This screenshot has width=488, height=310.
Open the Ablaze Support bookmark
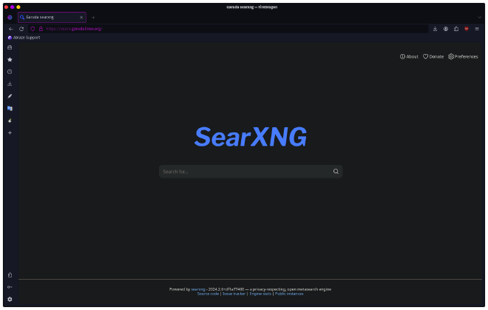point(24,37)
